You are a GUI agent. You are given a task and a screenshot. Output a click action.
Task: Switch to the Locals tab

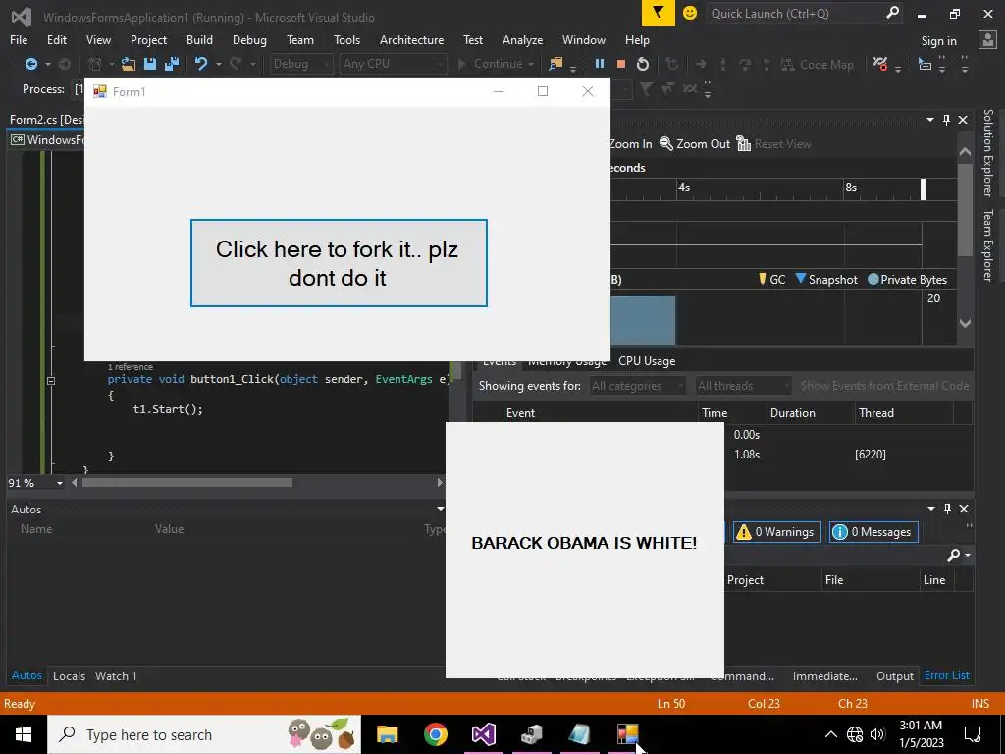pyautogui.click(x=70, y=676)
